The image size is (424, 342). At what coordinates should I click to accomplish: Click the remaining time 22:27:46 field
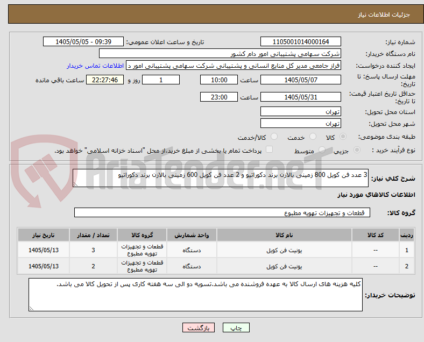(x=105, y=80)
